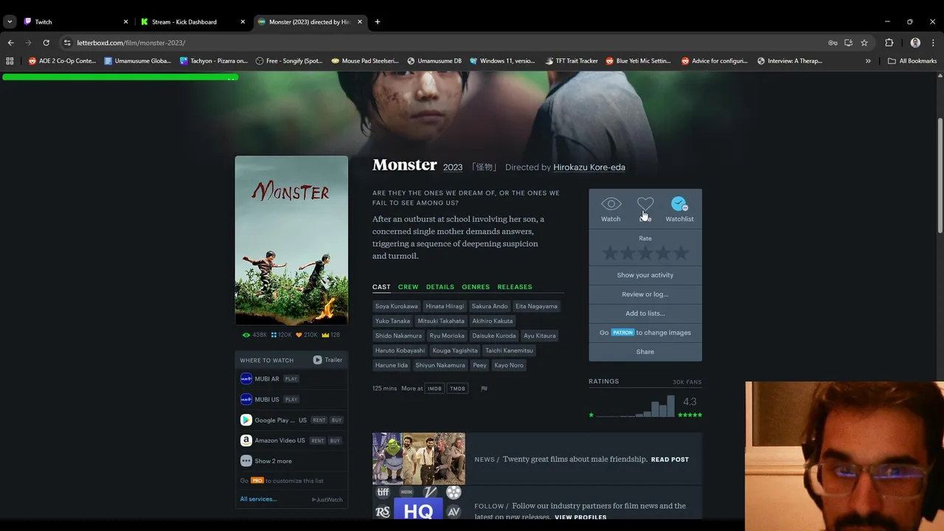Expand the bookmarks overflow chevron

pos(868,61)
